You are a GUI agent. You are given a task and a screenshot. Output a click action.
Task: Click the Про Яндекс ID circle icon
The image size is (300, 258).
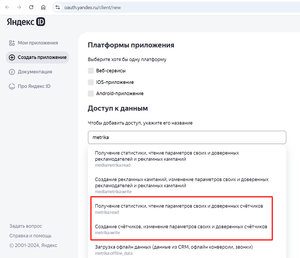click(x=12, y=86)
